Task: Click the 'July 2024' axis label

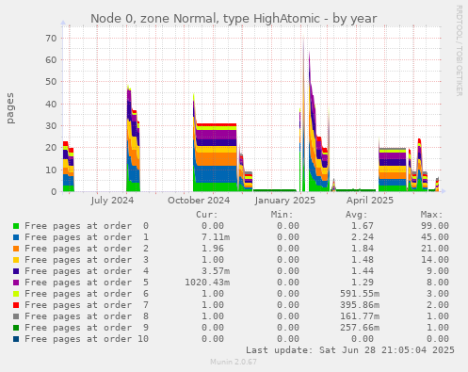Action: click(x=112, y=201)
